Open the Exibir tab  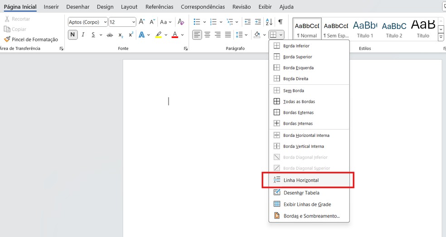pos(265,6)
